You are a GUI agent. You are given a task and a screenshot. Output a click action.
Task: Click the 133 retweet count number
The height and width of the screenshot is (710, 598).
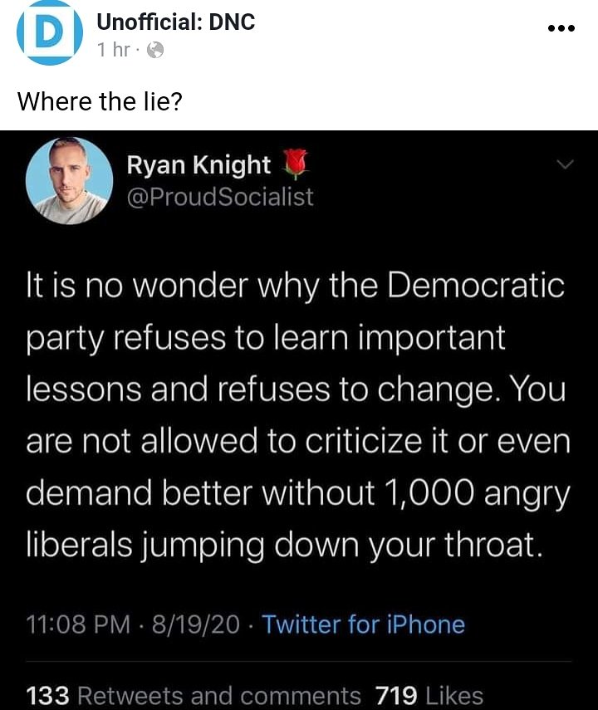click(x=48, y=694)
